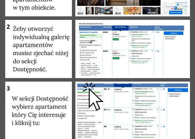The image size is (195, 139).
Task: Click the Smart Apartment link under the cursor
Action: tap(86, 89)
